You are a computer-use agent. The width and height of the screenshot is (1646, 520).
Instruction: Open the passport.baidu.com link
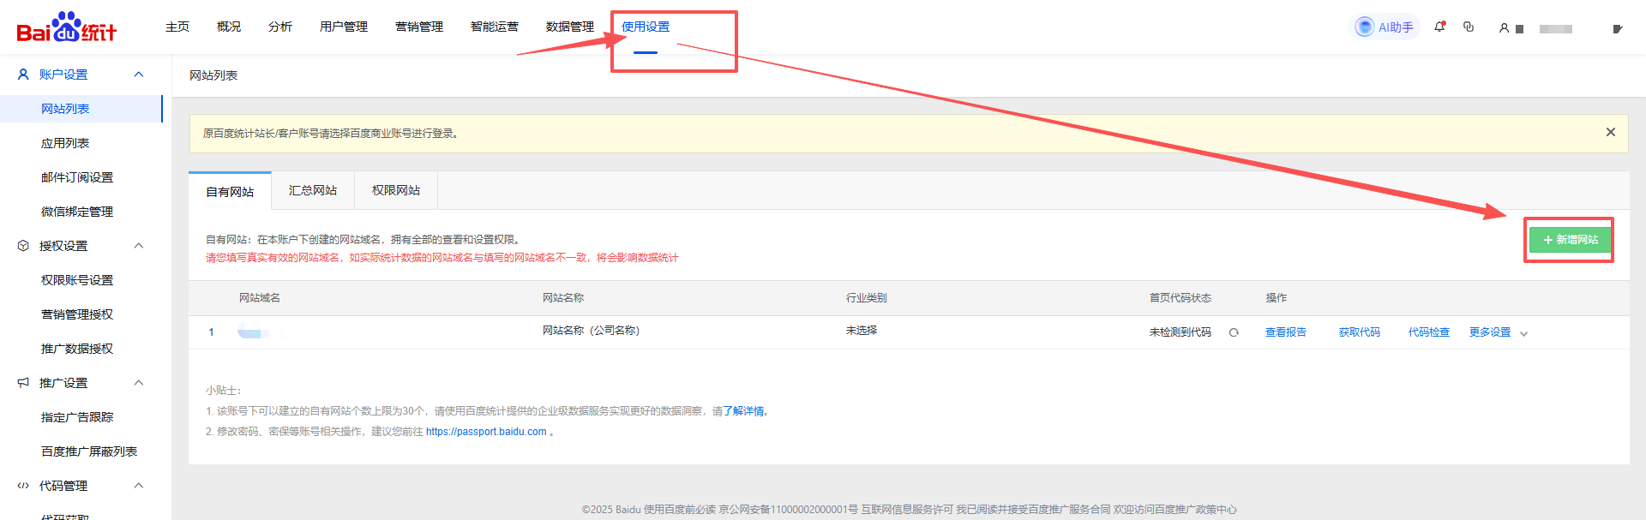[485, 432]
